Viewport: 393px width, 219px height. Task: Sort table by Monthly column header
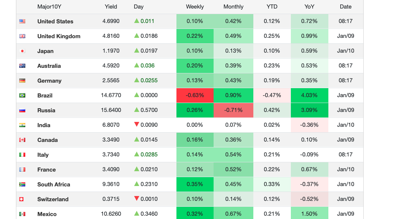tap(233, 7)
